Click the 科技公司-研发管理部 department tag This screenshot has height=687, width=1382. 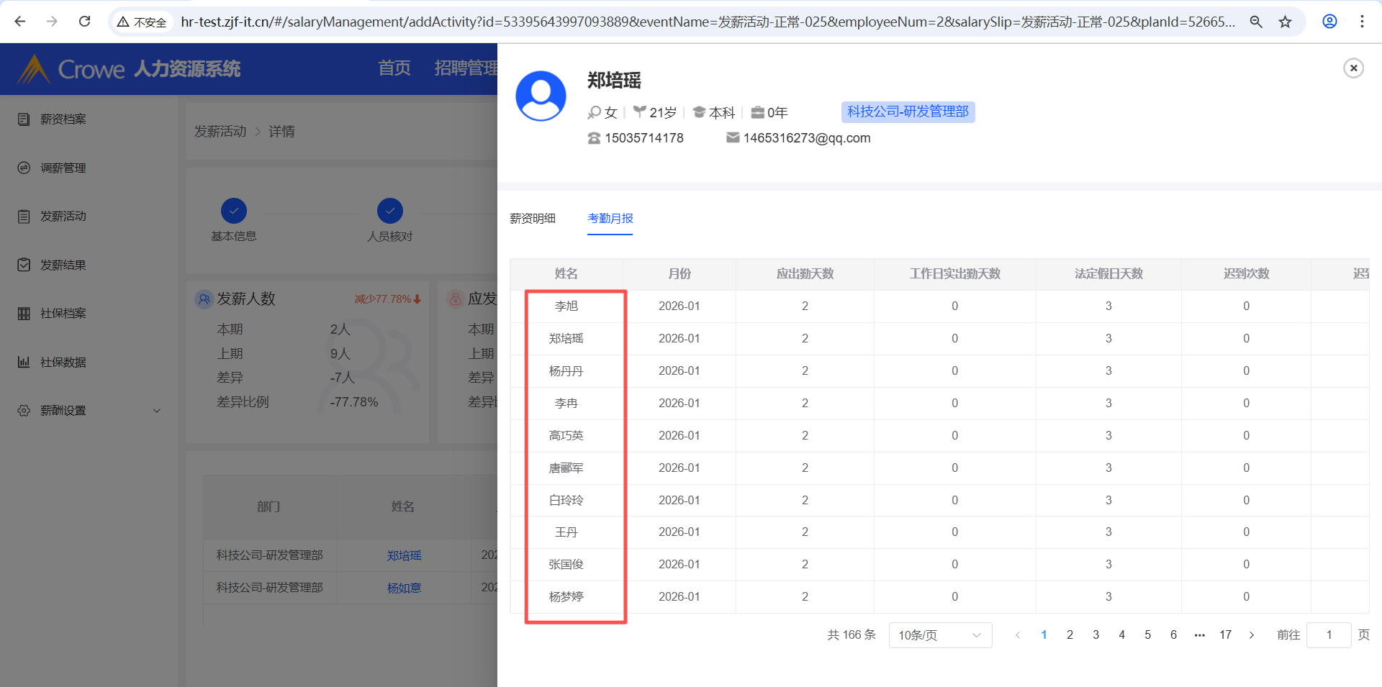[x=908, y=112]
